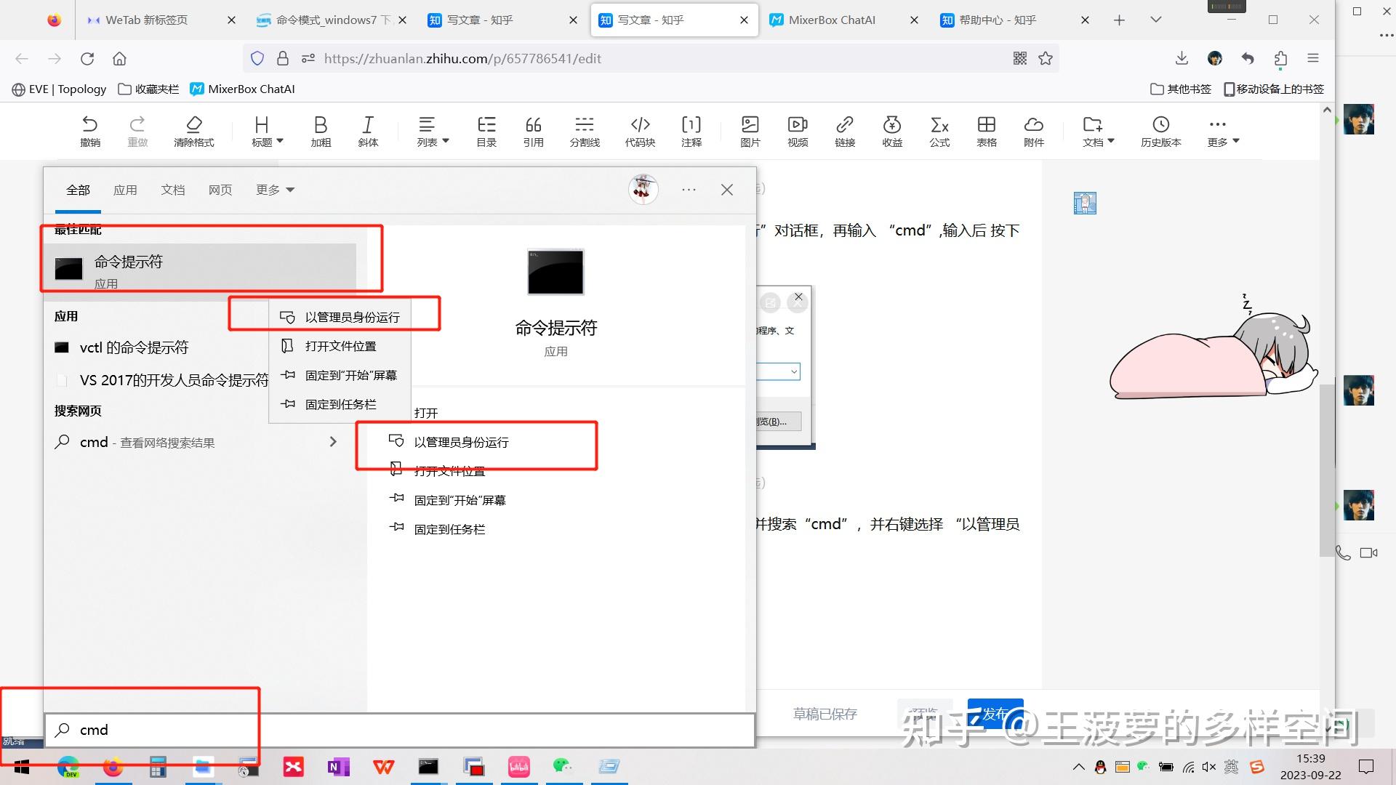
Task: Bookmark this page with the star icon
Action: [1046, 58]
